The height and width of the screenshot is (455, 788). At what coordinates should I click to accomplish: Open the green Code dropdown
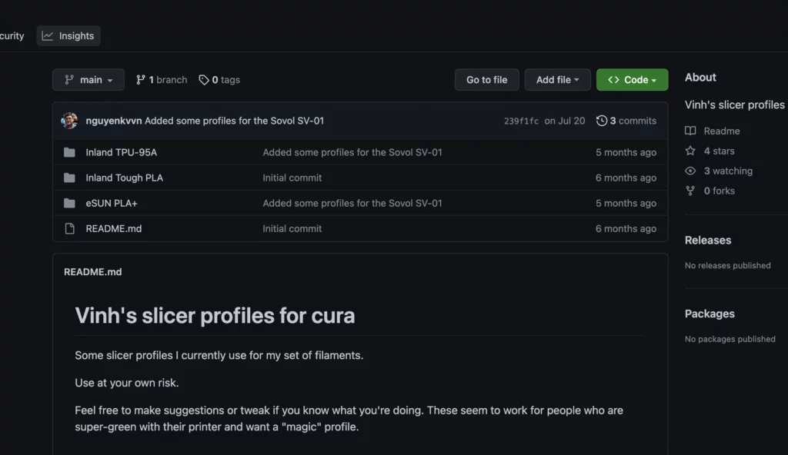[x=632, y=79]
